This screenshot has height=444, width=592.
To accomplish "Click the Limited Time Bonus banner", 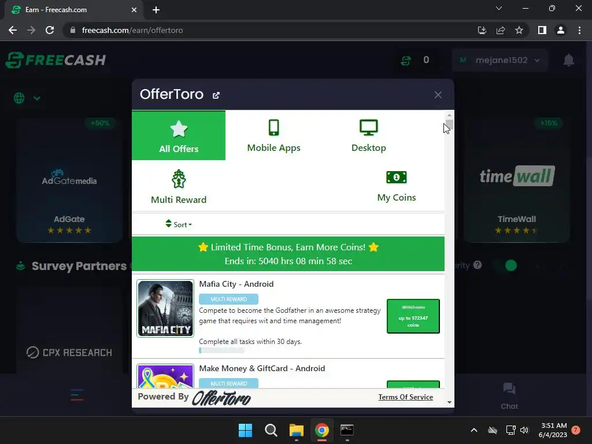I will coord(288,254).
